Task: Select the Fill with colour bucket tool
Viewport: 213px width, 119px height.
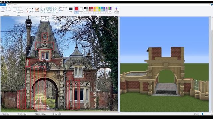Action: coord(30,9)
